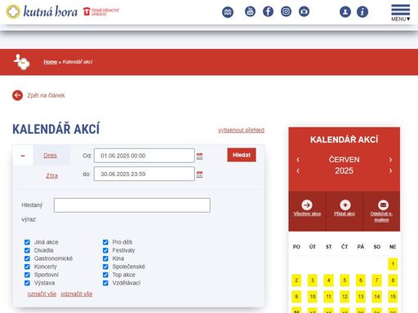Open Všechny akce in calendar widget
Image resolution: width=418 pixels, height=313 pixels.
tap(307, 208)
